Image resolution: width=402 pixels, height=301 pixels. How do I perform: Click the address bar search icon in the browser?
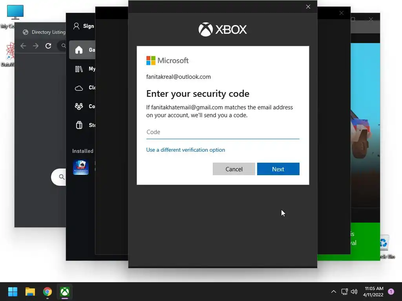(63, 46)
